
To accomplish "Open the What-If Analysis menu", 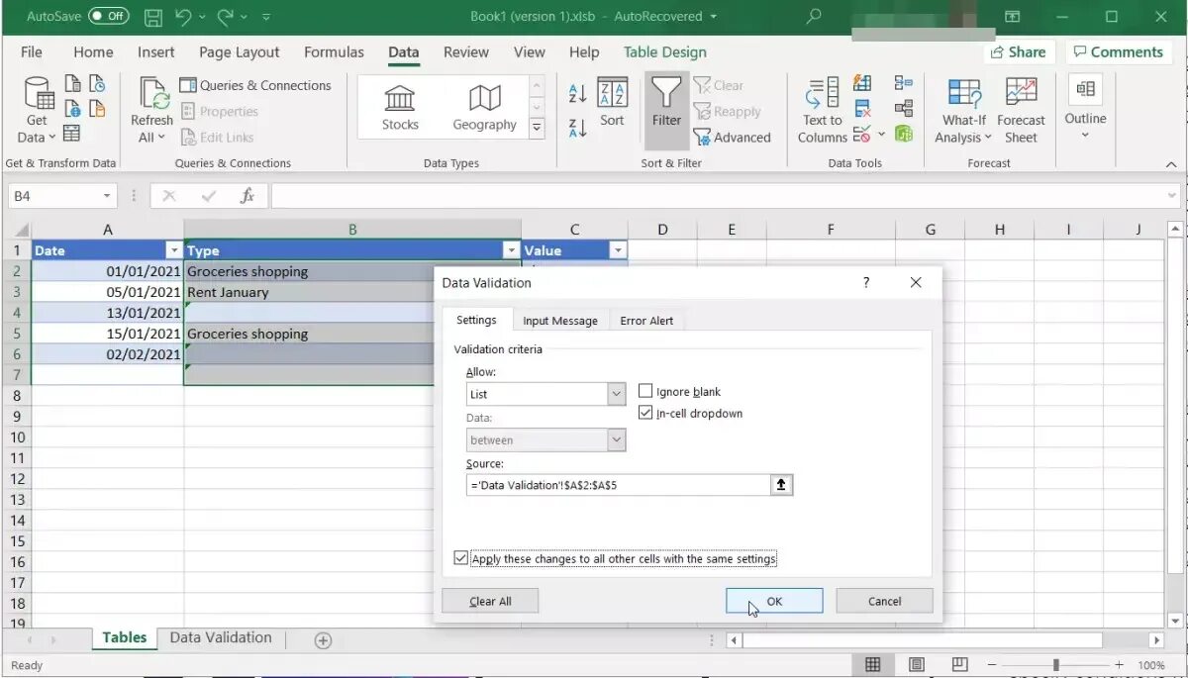I will point(962,110).
